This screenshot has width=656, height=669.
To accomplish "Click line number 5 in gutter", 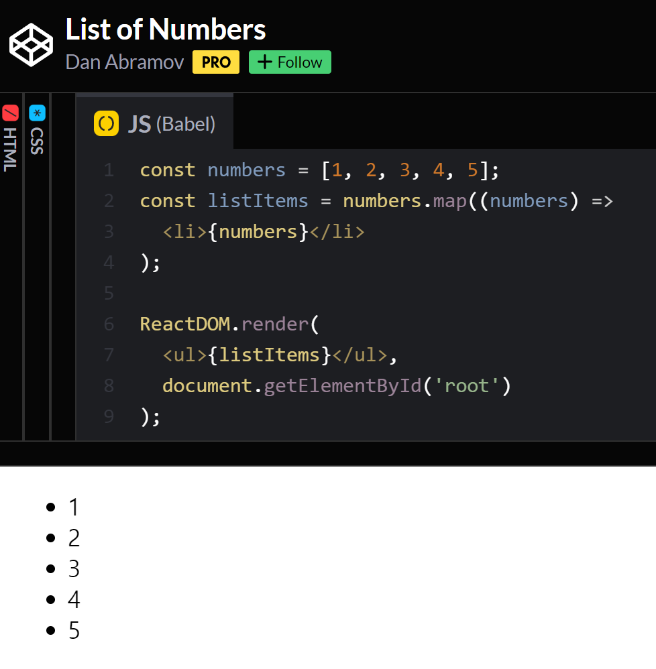I will click(x=109, y=294).
